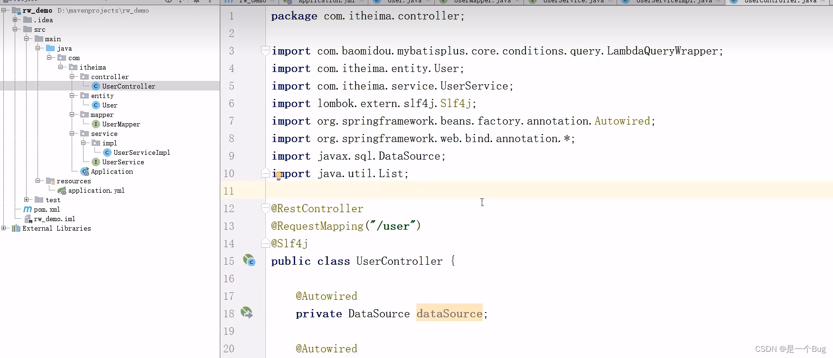Image resolution: width=833 pixels, height=358 pixels.
Task: Click the UserController class name on line 15
Action: [400, 261]
